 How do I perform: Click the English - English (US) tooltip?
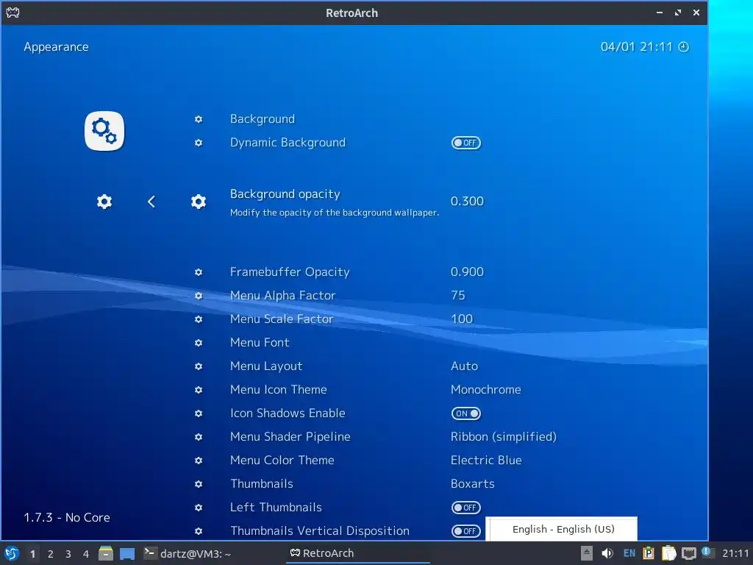561,529
